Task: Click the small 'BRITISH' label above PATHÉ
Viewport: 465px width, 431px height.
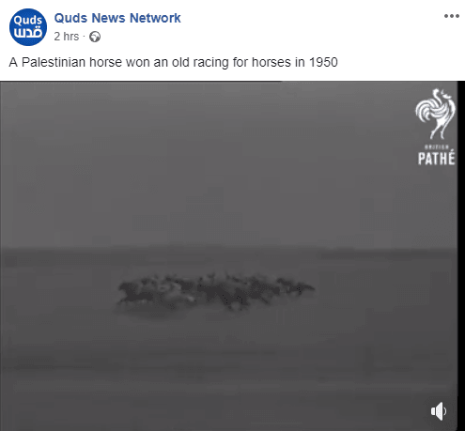Action: 437,146
